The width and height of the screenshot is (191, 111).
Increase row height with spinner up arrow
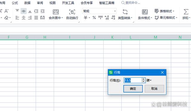pyautogui.click(x=144, y=79)
